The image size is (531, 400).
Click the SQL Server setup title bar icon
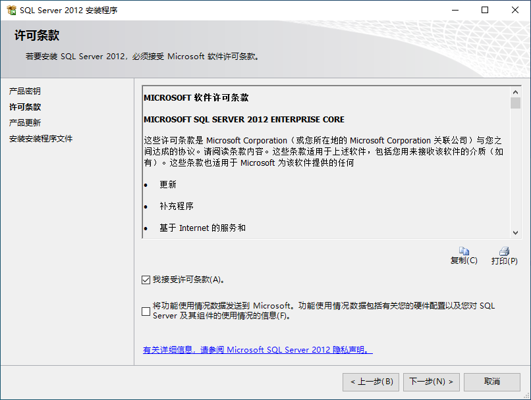click(x=11, y=10)
